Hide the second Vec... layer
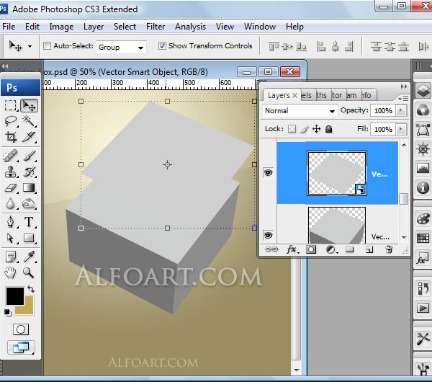 click(x=268, y=235)
